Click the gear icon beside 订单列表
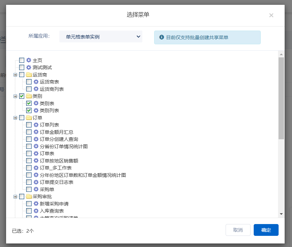Image resolution: width=292 pixels, height=247 pixels. (x=36, y=125)
